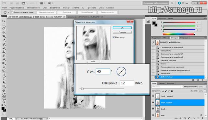
Task: Toggle the Просмотр preview checkbox
Action: (x=114, y=37)
